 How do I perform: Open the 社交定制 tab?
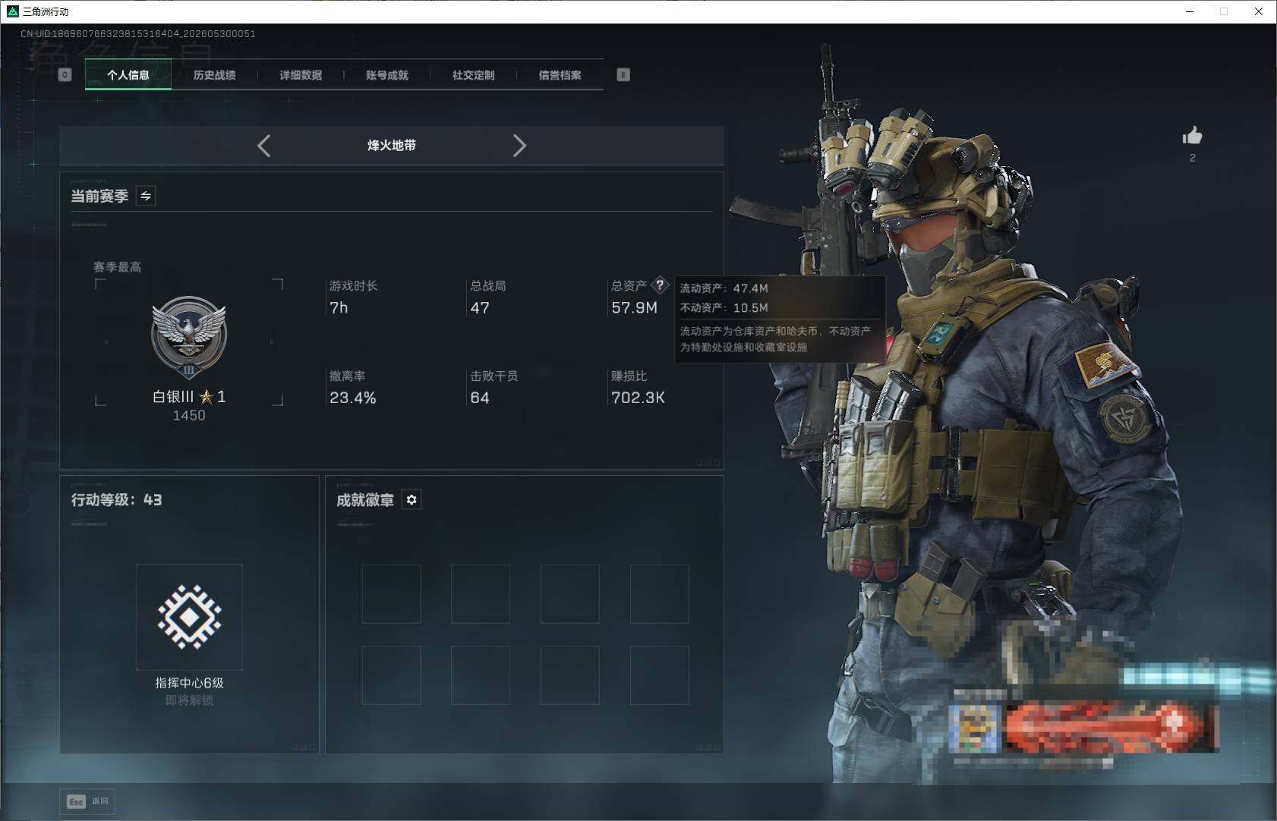pos(474,74)
